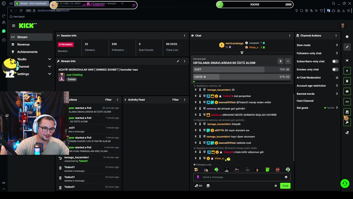
Task: Click the chat bubble icon in the right sidebar
Action: pos(347,91)
